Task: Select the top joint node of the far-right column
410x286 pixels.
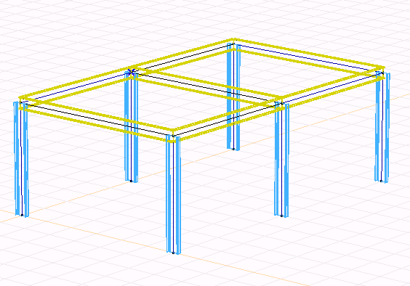Action: [x=382, y=72]
